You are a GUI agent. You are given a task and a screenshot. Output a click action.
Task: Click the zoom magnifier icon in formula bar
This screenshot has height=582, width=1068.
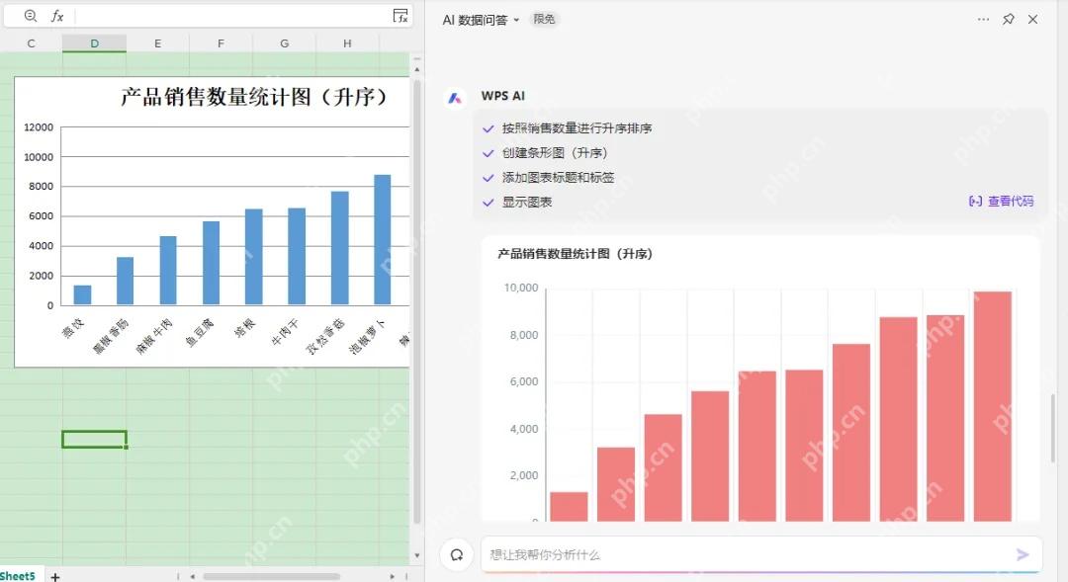tap(30, 16)
